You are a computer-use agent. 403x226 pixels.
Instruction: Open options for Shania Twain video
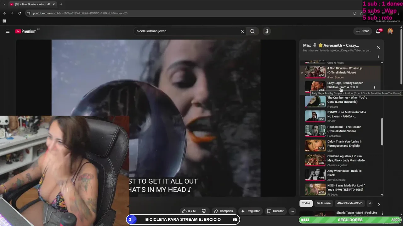(382, 213)
